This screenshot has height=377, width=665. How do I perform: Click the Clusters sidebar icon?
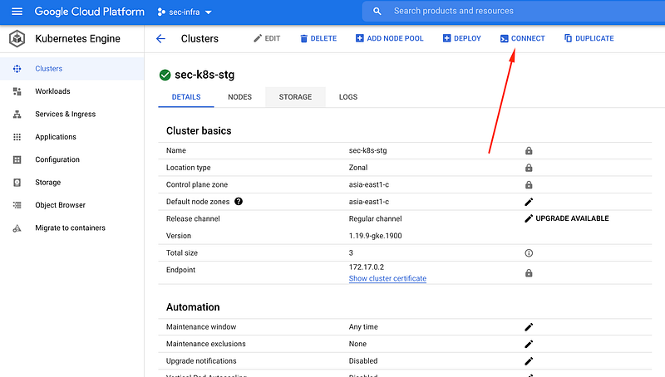(17, 69)
